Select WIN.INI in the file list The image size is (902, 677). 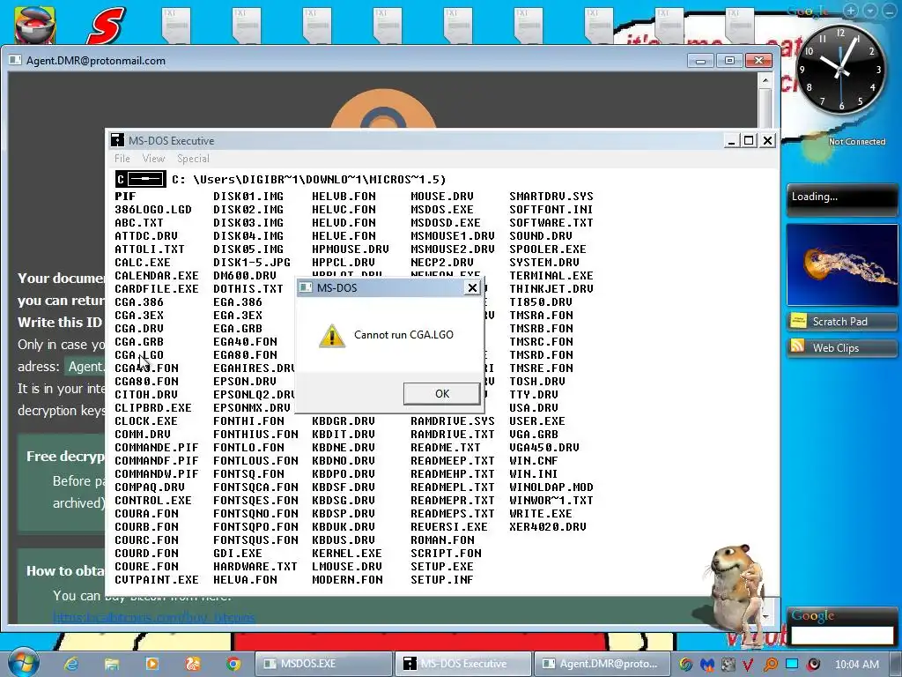pos(534,474)
